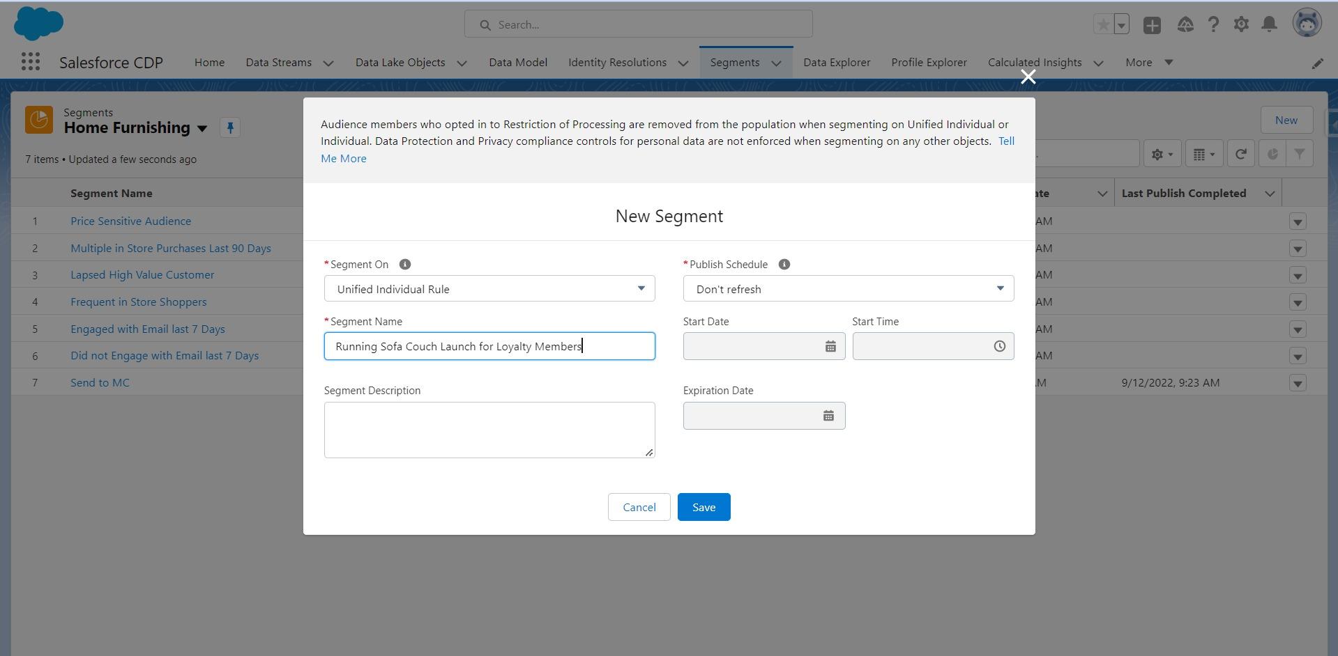The height and width of the screenshot is (656, 1338).
Task: Open the Expiration Date calendar icon
Action: tap(828, 416)
